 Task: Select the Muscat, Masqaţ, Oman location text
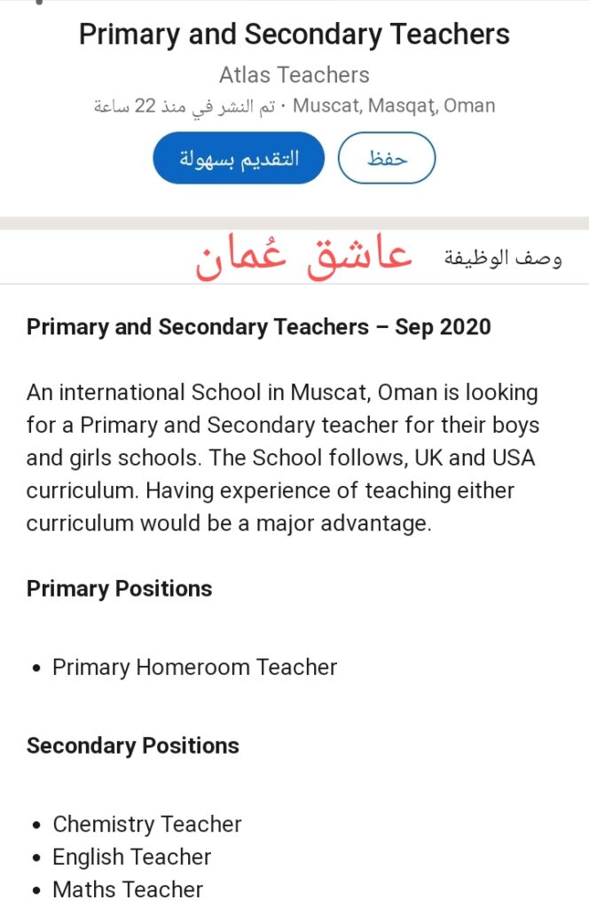(x=394, y=106)
